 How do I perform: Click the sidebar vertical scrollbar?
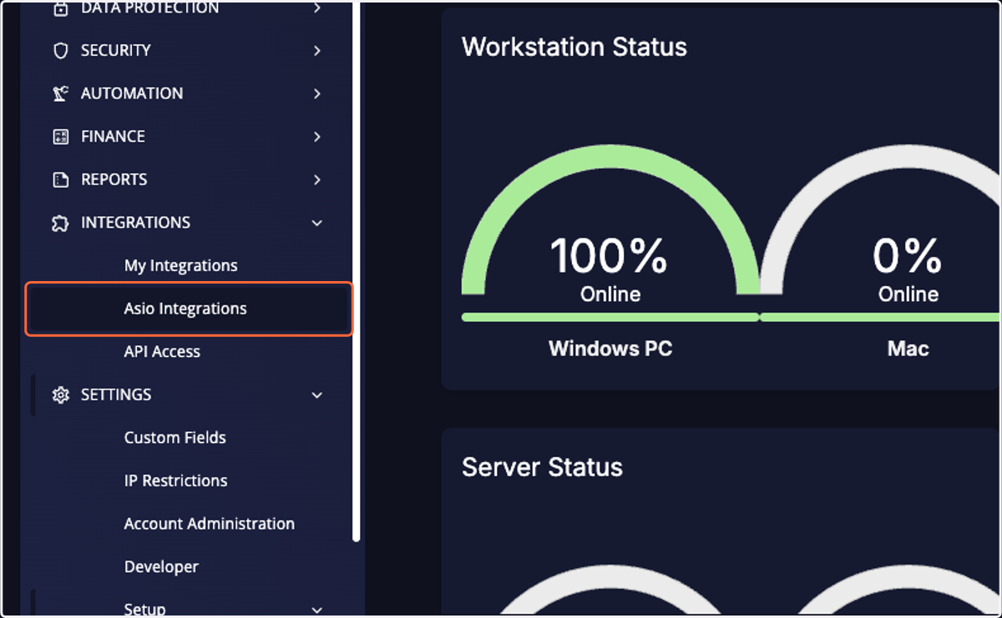pyautogui.click(x=357, y=271)
